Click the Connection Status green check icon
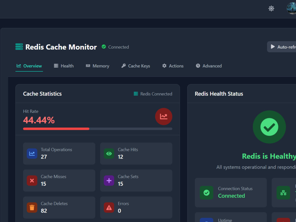 pos(207,193)
